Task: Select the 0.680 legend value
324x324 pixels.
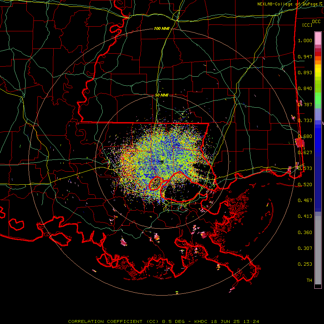Action: 305,136
